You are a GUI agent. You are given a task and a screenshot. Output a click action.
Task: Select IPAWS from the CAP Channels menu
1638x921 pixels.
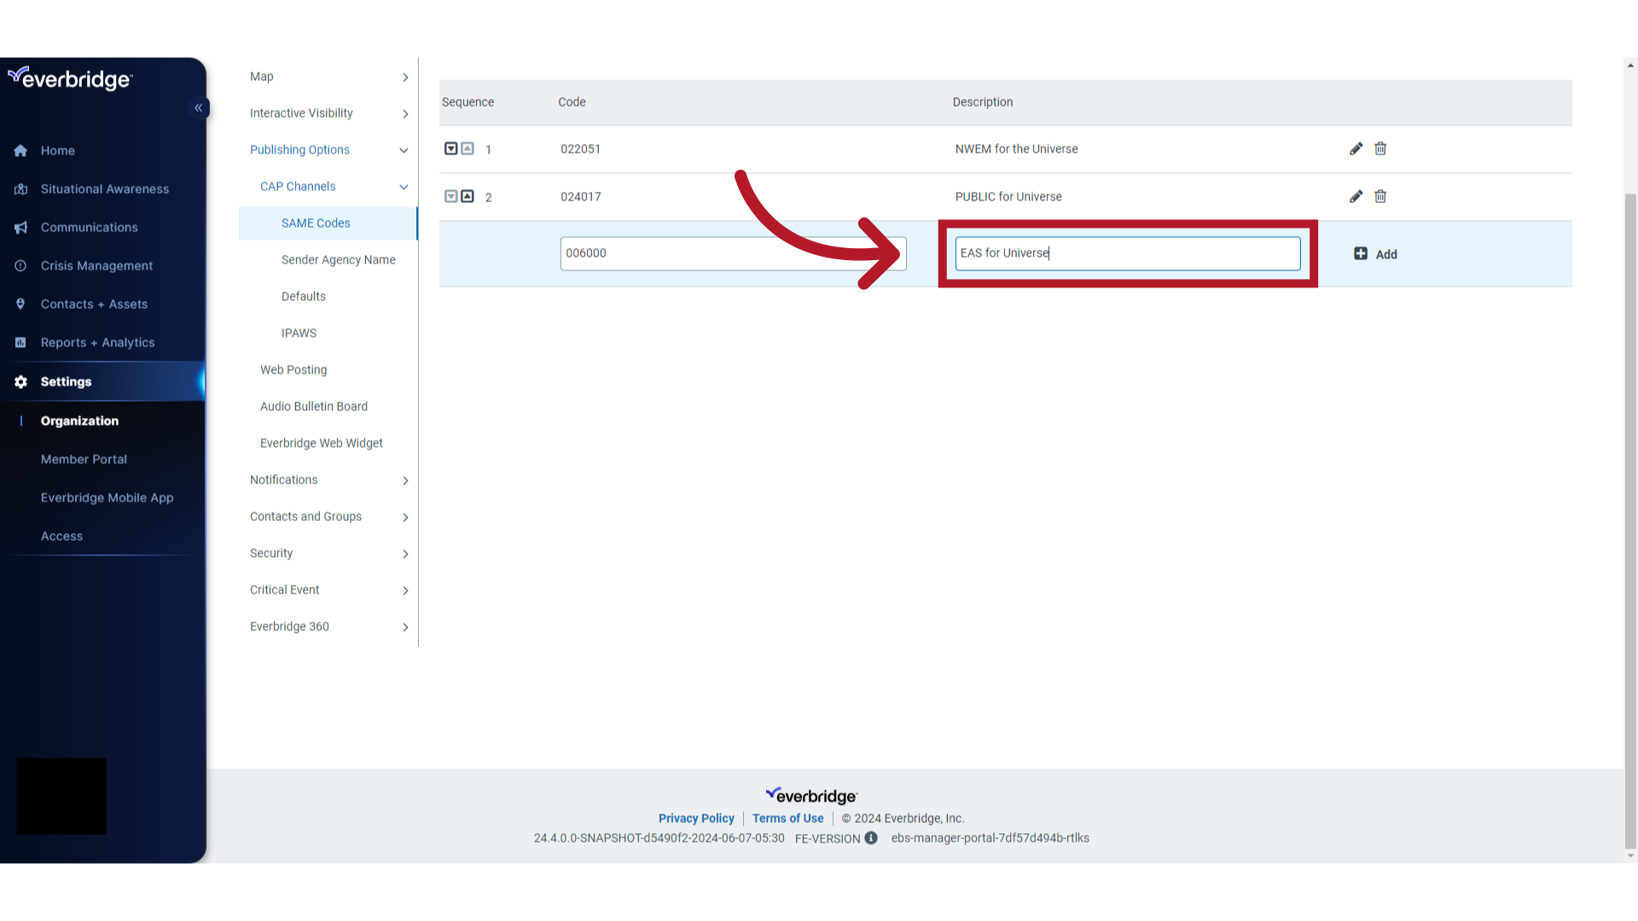coord(299,333)
